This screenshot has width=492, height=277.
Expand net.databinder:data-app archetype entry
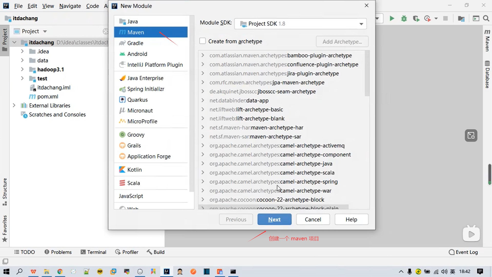[x=203, y=100]
